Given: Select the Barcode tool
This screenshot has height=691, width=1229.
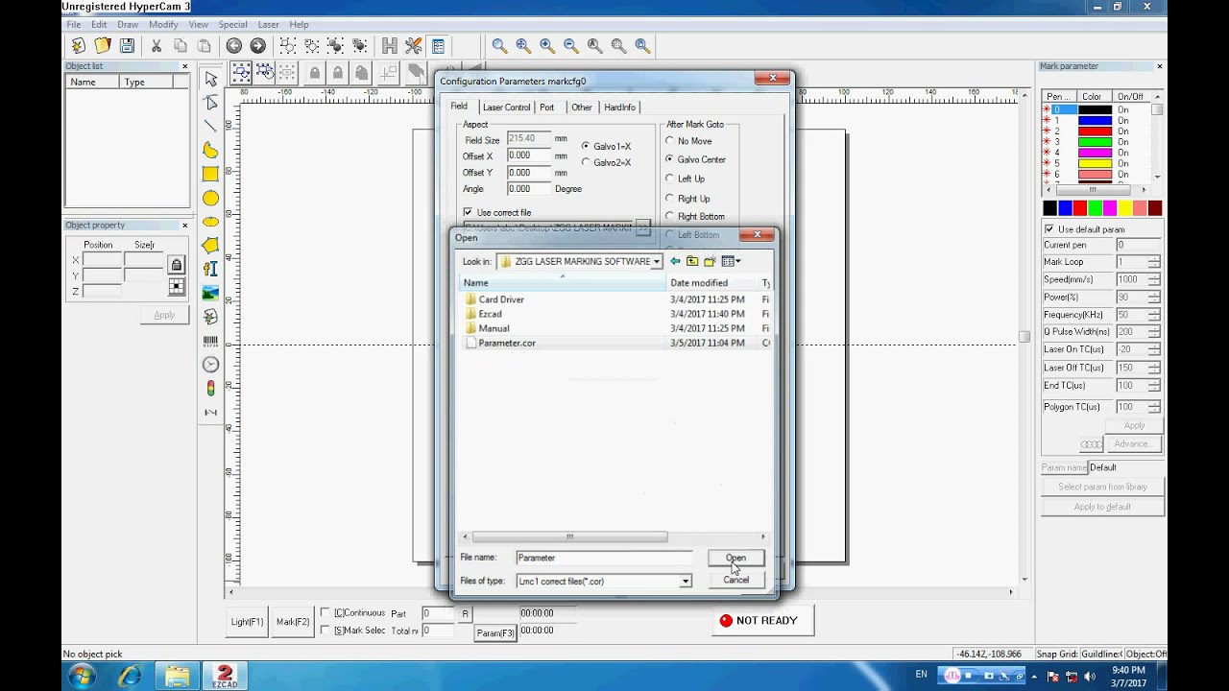Looking at the screenshot, I should [x=210, y=341].
